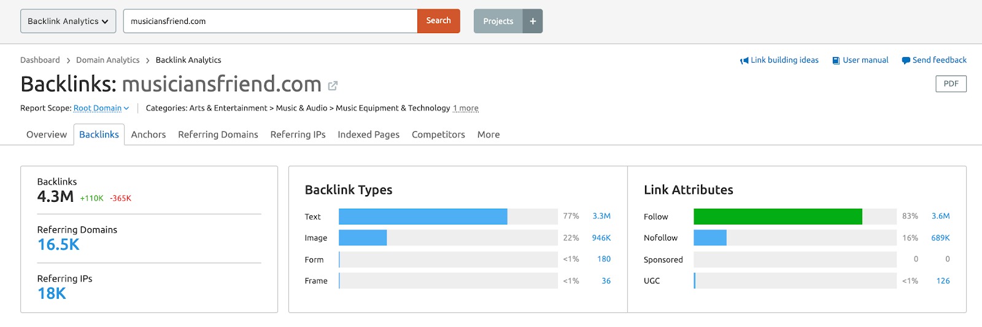Open the 946K Image backlinks count
This screenshot has height=327, width=982.
[601, 238]
